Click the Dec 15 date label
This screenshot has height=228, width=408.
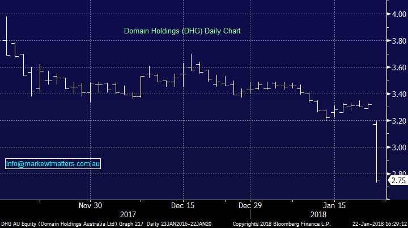click(182, 205)
